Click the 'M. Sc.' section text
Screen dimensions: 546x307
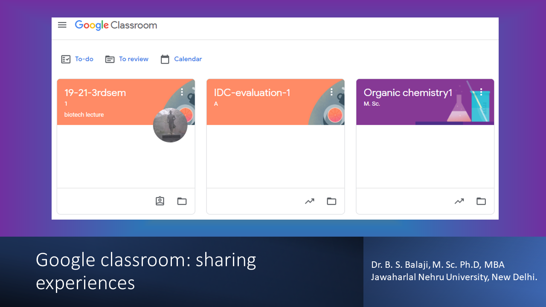[372, 104]
